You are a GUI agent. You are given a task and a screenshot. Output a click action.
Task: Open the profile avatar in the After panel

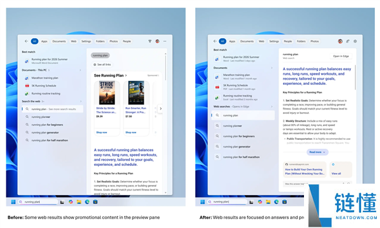(340, 41)
